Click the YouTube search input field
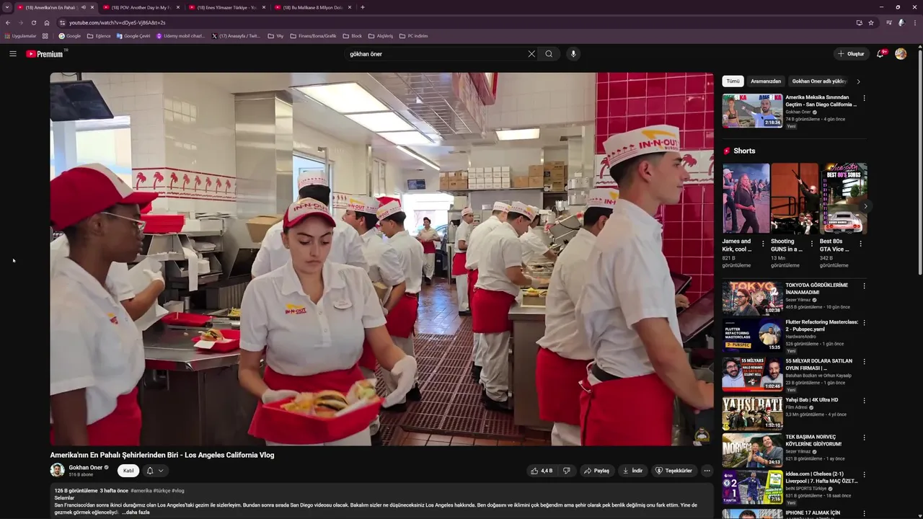 pos(436,54)
